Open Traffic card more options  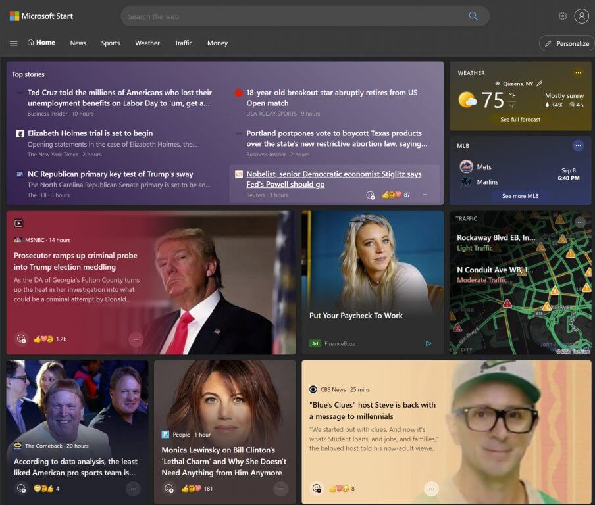tap(579, 222)
